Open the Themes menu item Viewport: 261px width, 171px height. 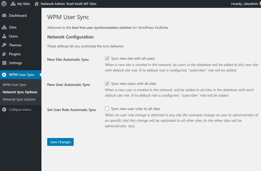click(x=21, y=45)
